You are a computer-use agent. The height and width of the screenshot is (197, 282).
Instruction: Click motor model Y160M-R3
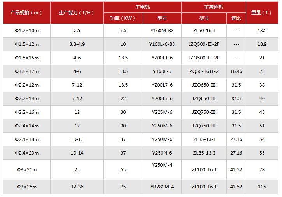162,31
